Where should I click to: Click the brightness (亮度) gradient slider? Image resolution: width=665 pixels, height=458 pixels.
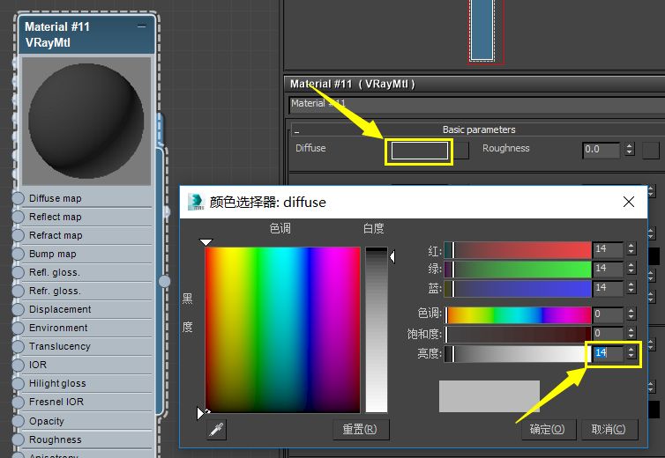click(518, 353)
